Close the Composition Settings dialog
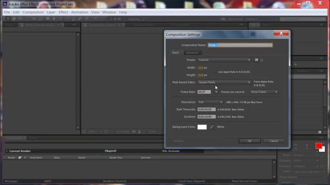This screenshot has height=185, width=330. click(281, 33)
